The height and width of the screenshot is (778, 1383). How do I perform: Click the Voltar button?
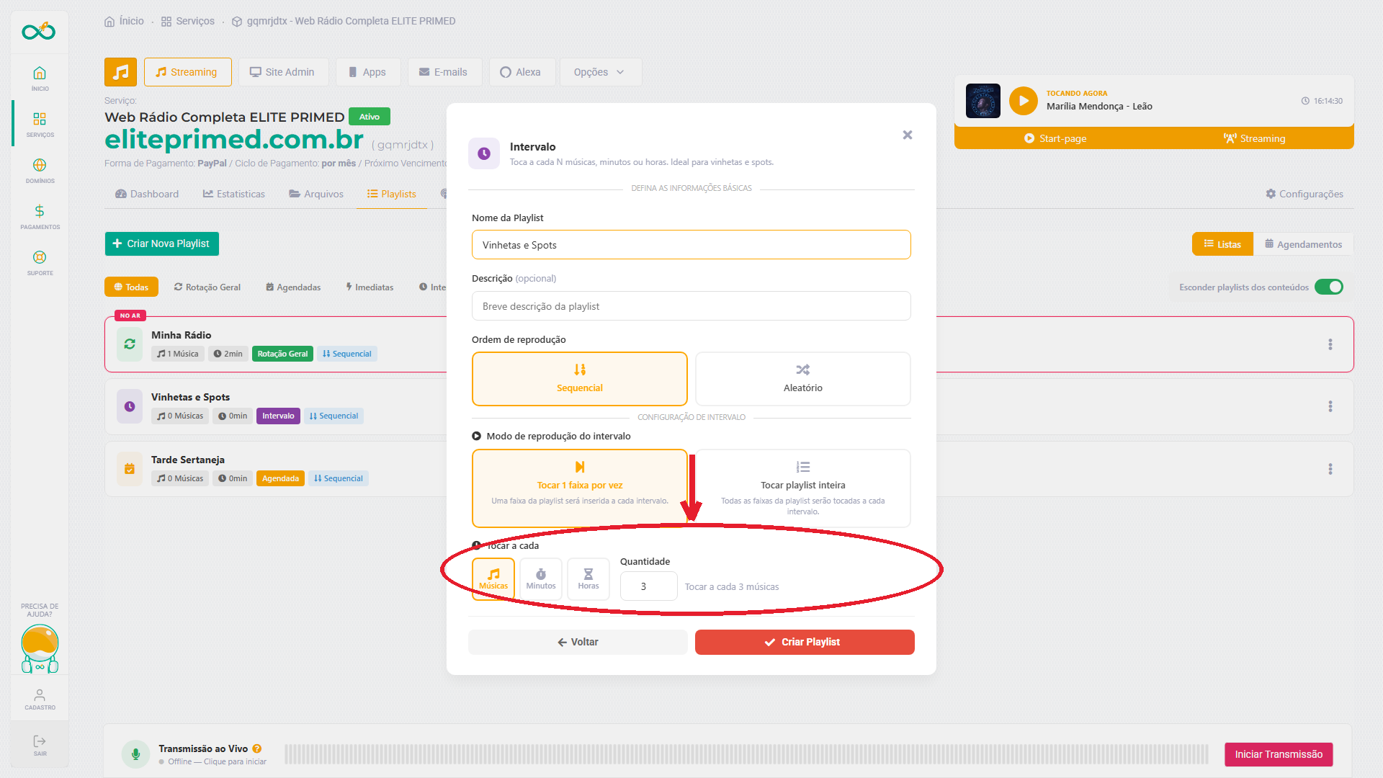coord(578,642)
